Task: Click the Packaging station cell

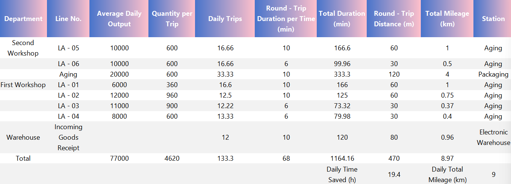Action: (493, 74)
